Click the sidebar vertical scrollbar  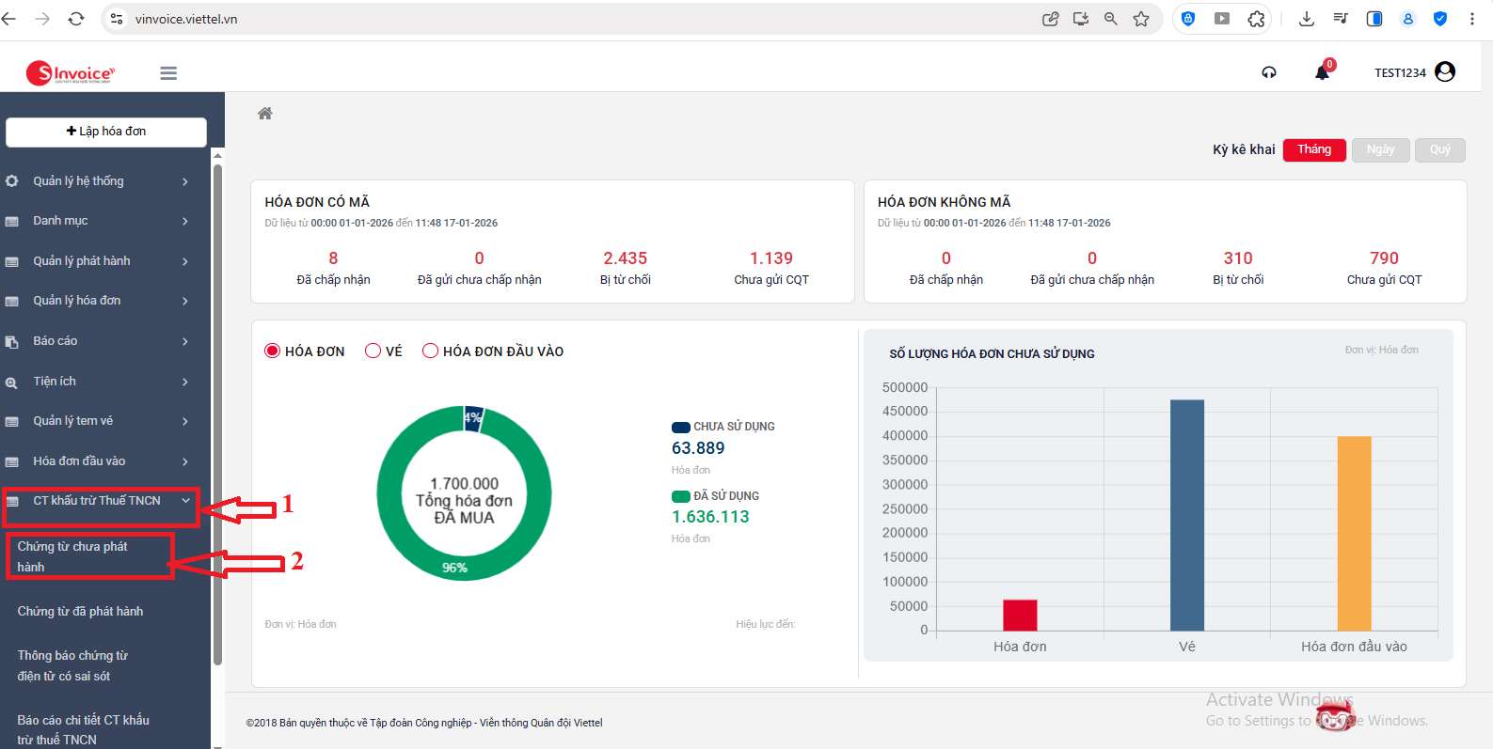[217, 414]
